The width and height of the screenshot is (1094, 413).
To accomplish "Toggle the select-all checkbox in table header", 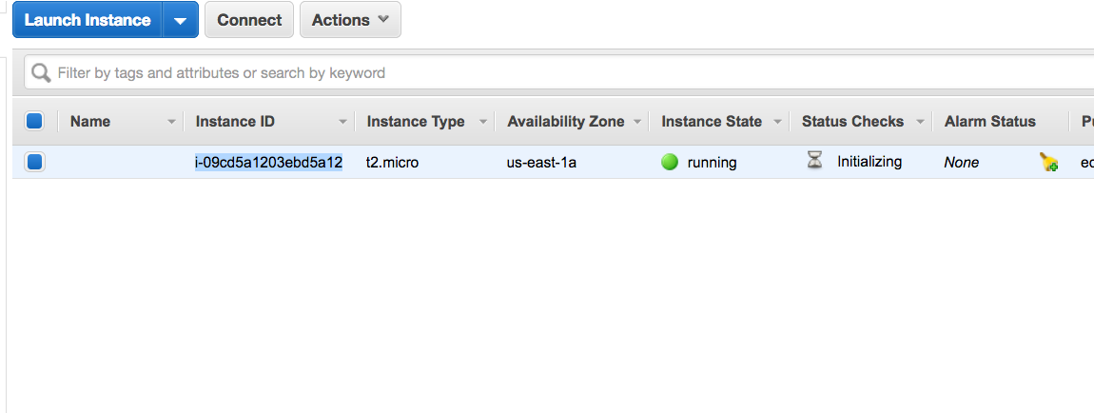I will 34,122.
